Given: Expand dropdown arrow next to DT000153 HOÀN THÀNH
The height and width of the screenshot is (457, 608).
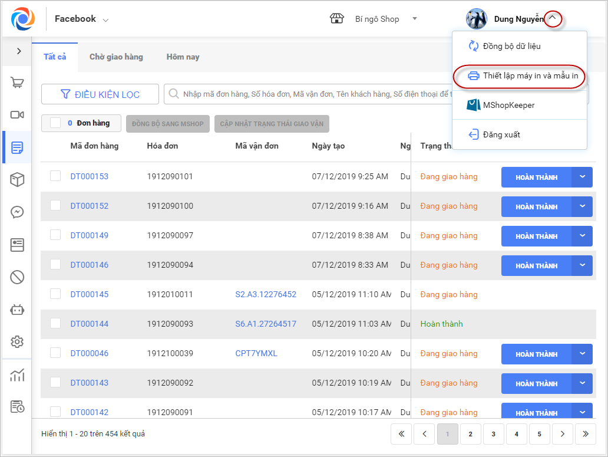Looking at the screenshot, I should (582, 177).
